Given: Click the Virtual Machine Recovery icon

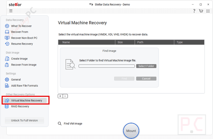Looking at the screenshot, I should coord(7,101).
